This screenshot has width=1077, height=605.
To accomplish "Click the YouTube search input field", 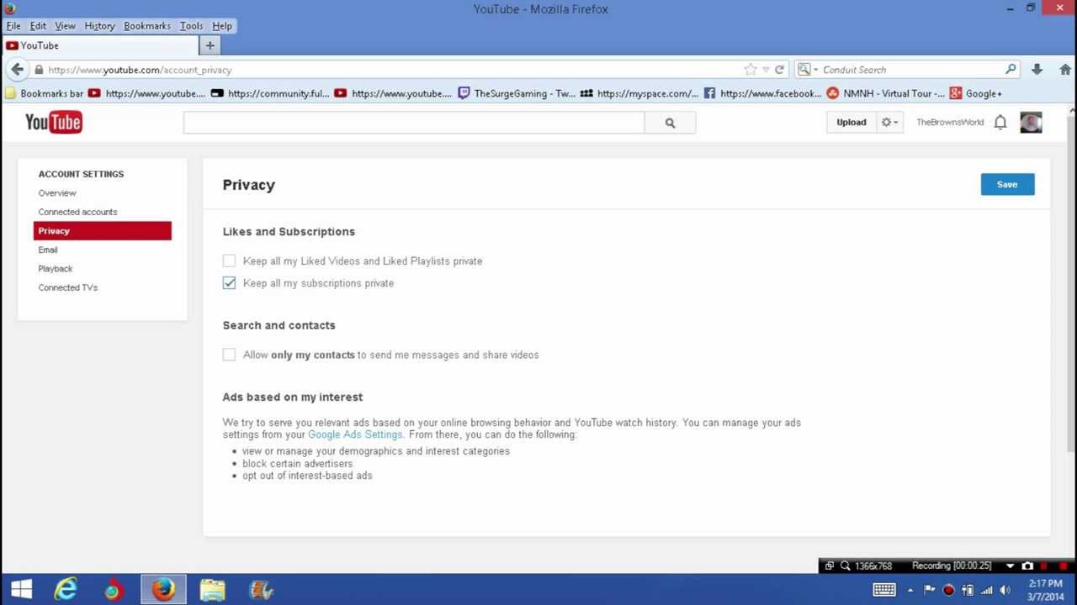I will coord(414,123).
